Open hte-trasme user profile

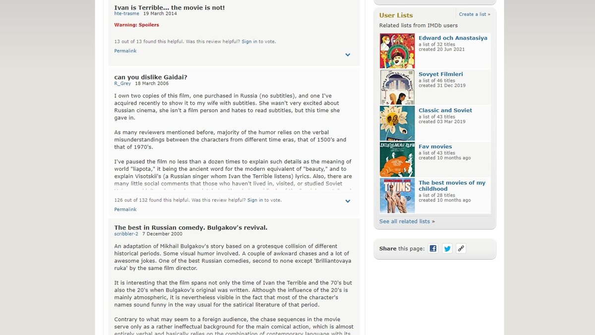point(127,13)
